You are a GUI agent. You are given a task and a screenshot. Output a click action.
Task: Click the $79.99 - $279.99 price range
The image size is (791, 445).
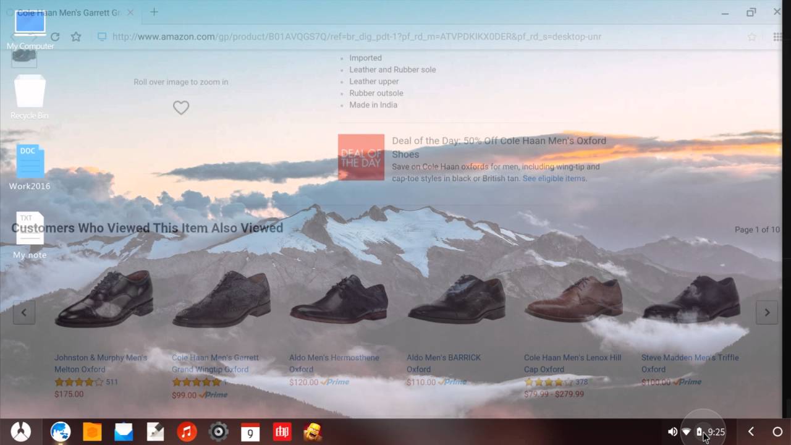coord(554,394)
